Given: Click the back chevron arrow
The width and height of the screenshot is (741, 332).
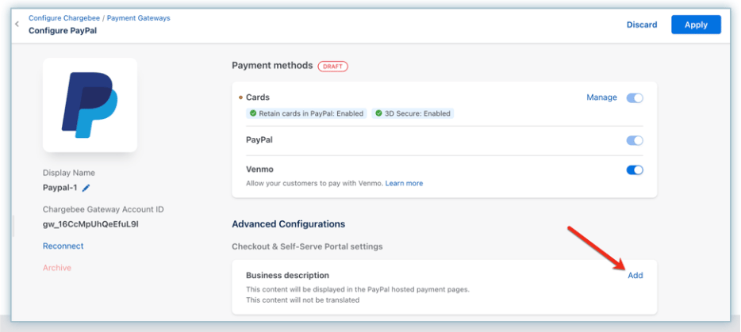Looking at the screenshot, I should coord(17,25).
